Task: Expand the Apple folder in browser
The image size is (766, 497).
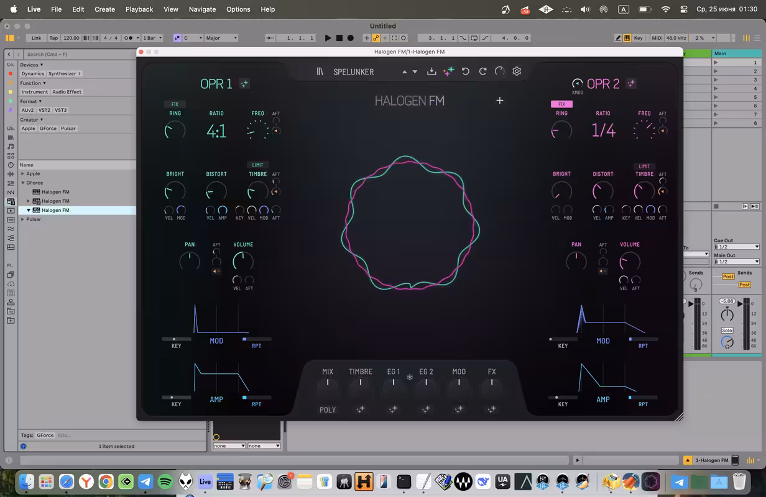Action: [x=23, y=174]
